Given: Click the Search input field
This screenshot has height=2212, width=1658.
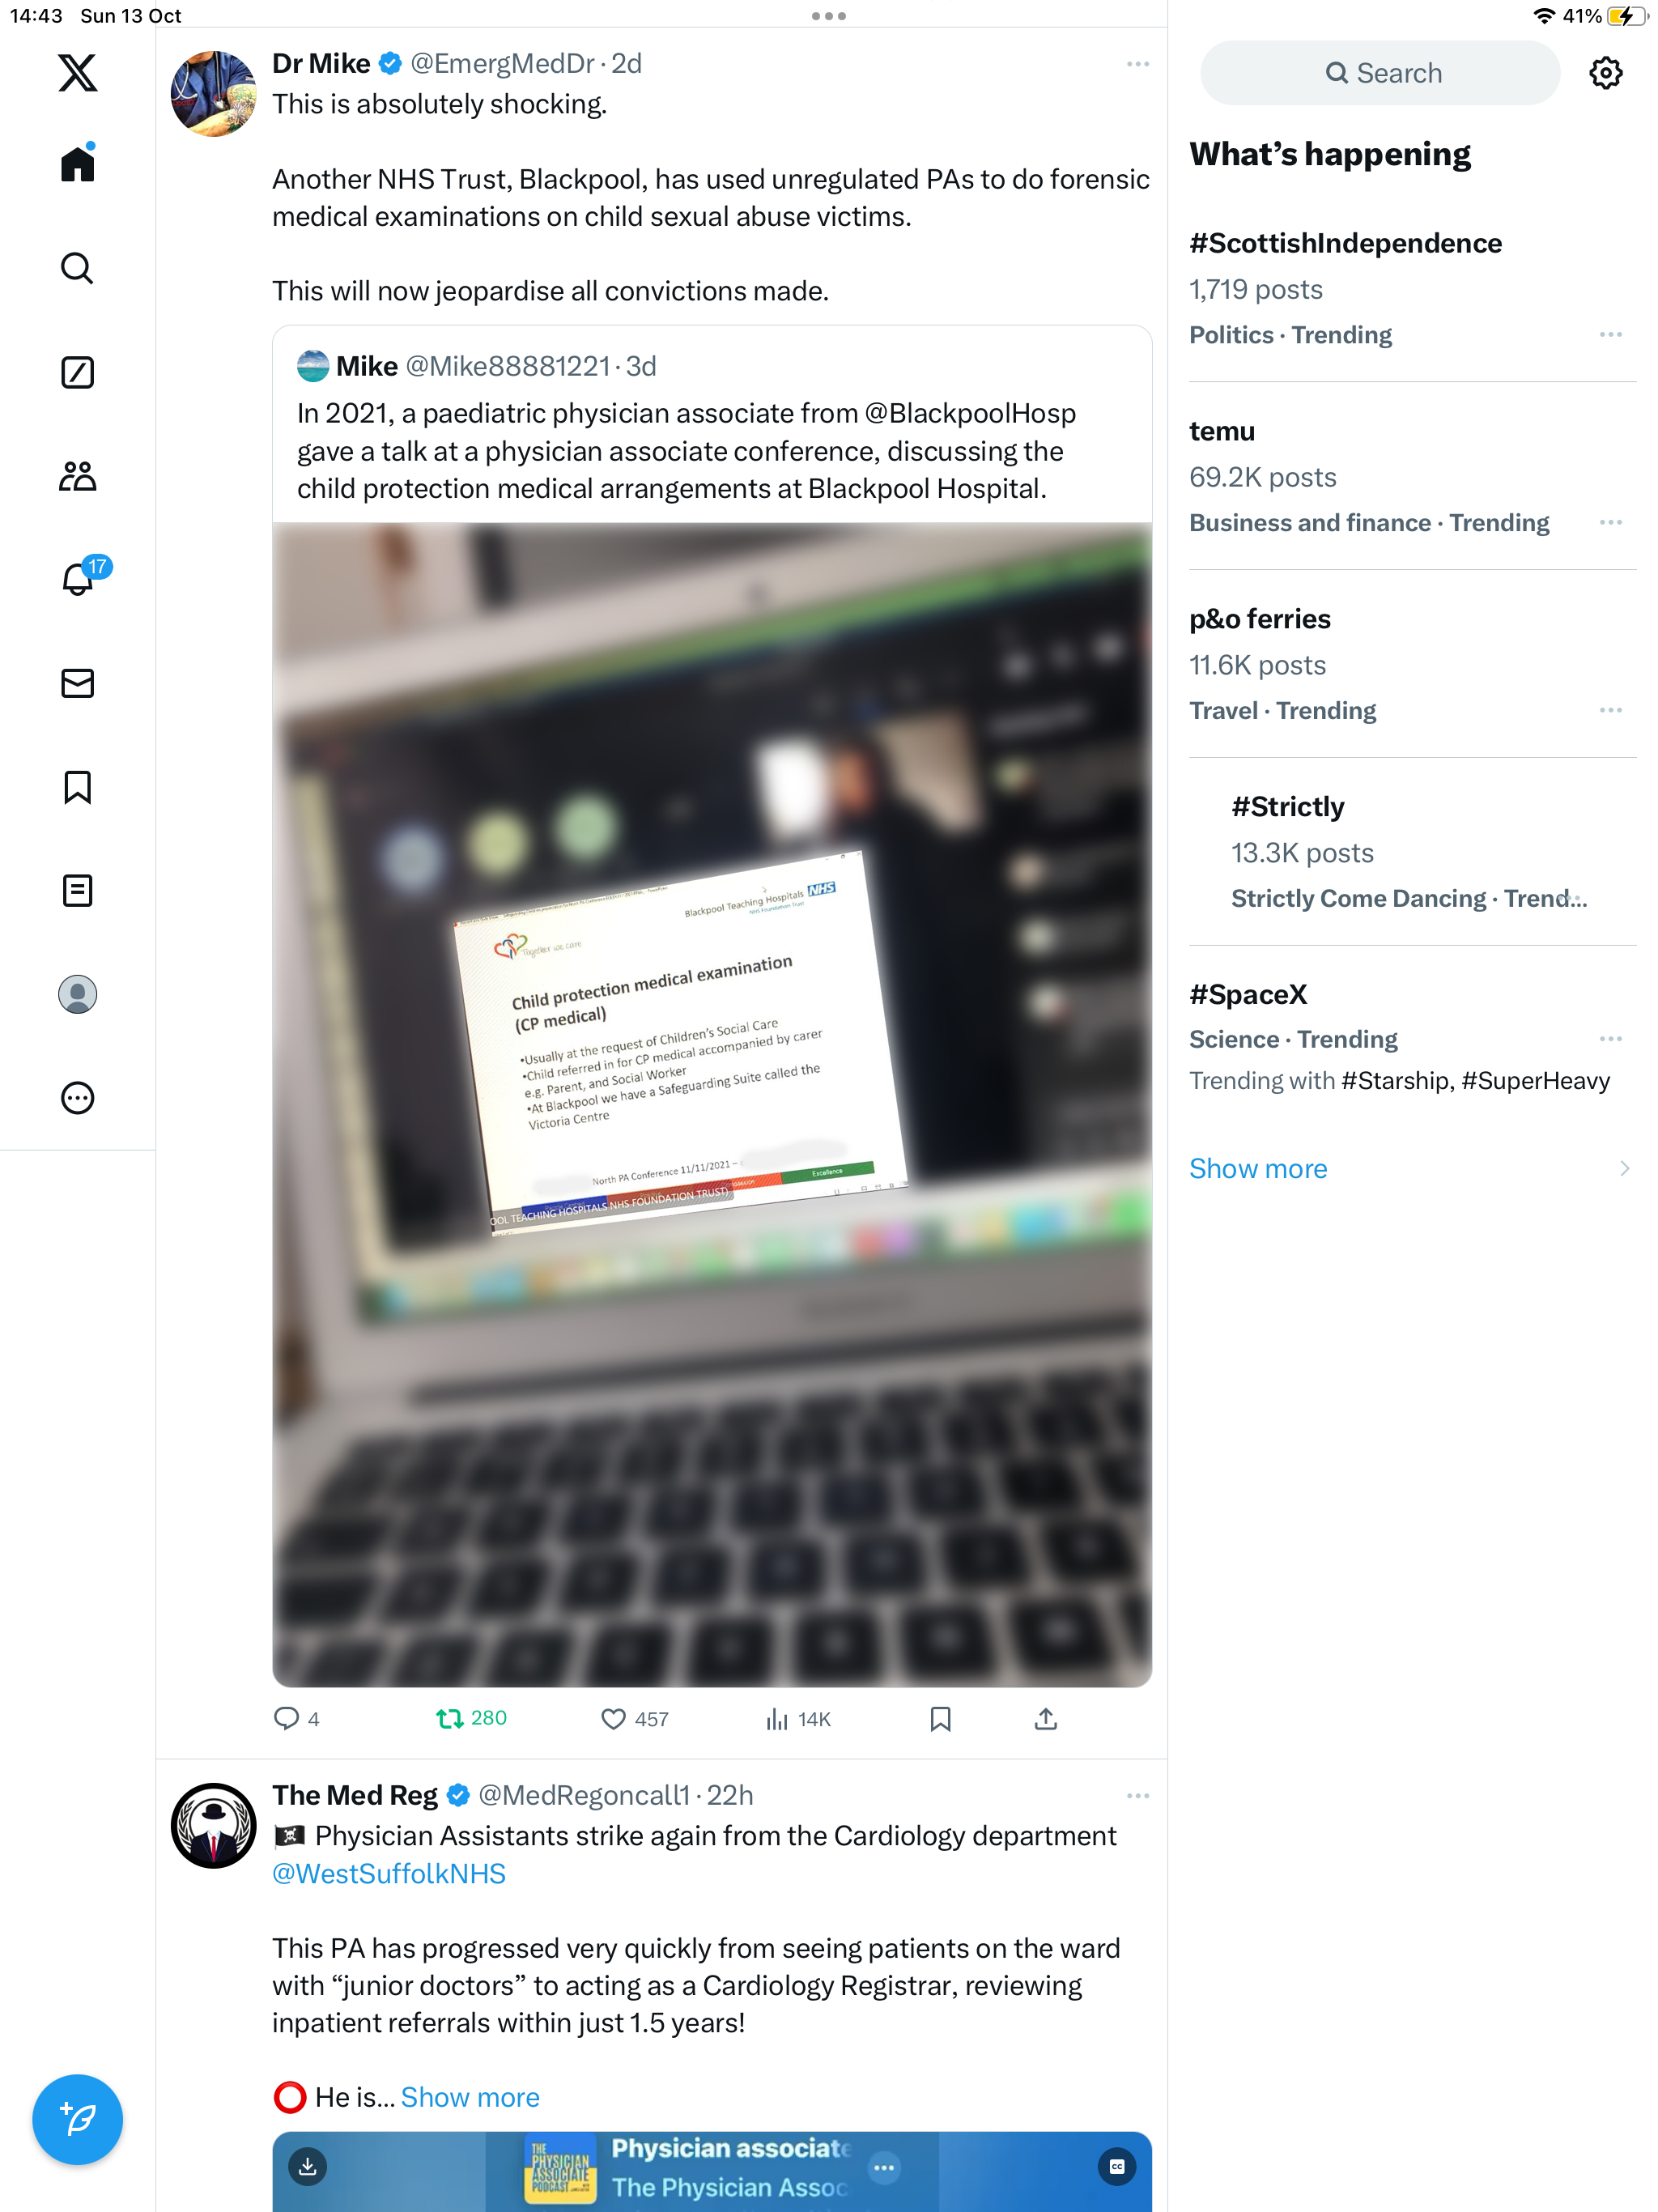Looking at the screenshot, I should coord(1380,73).
